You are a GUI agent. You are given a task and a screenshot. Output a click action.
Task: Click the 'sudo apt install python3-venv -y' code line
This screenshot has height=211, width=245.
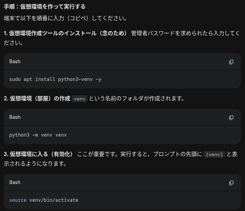click(55, 79)
